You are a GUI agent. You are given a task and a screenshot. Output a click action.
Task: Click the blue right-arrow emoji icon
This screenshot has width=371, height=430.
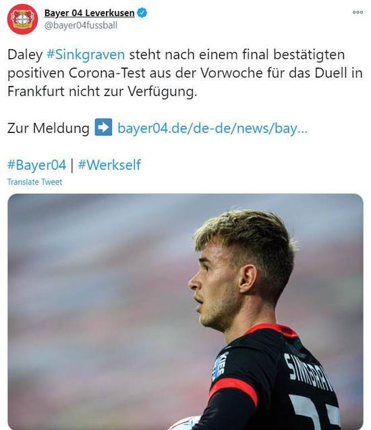click(103, 127)
